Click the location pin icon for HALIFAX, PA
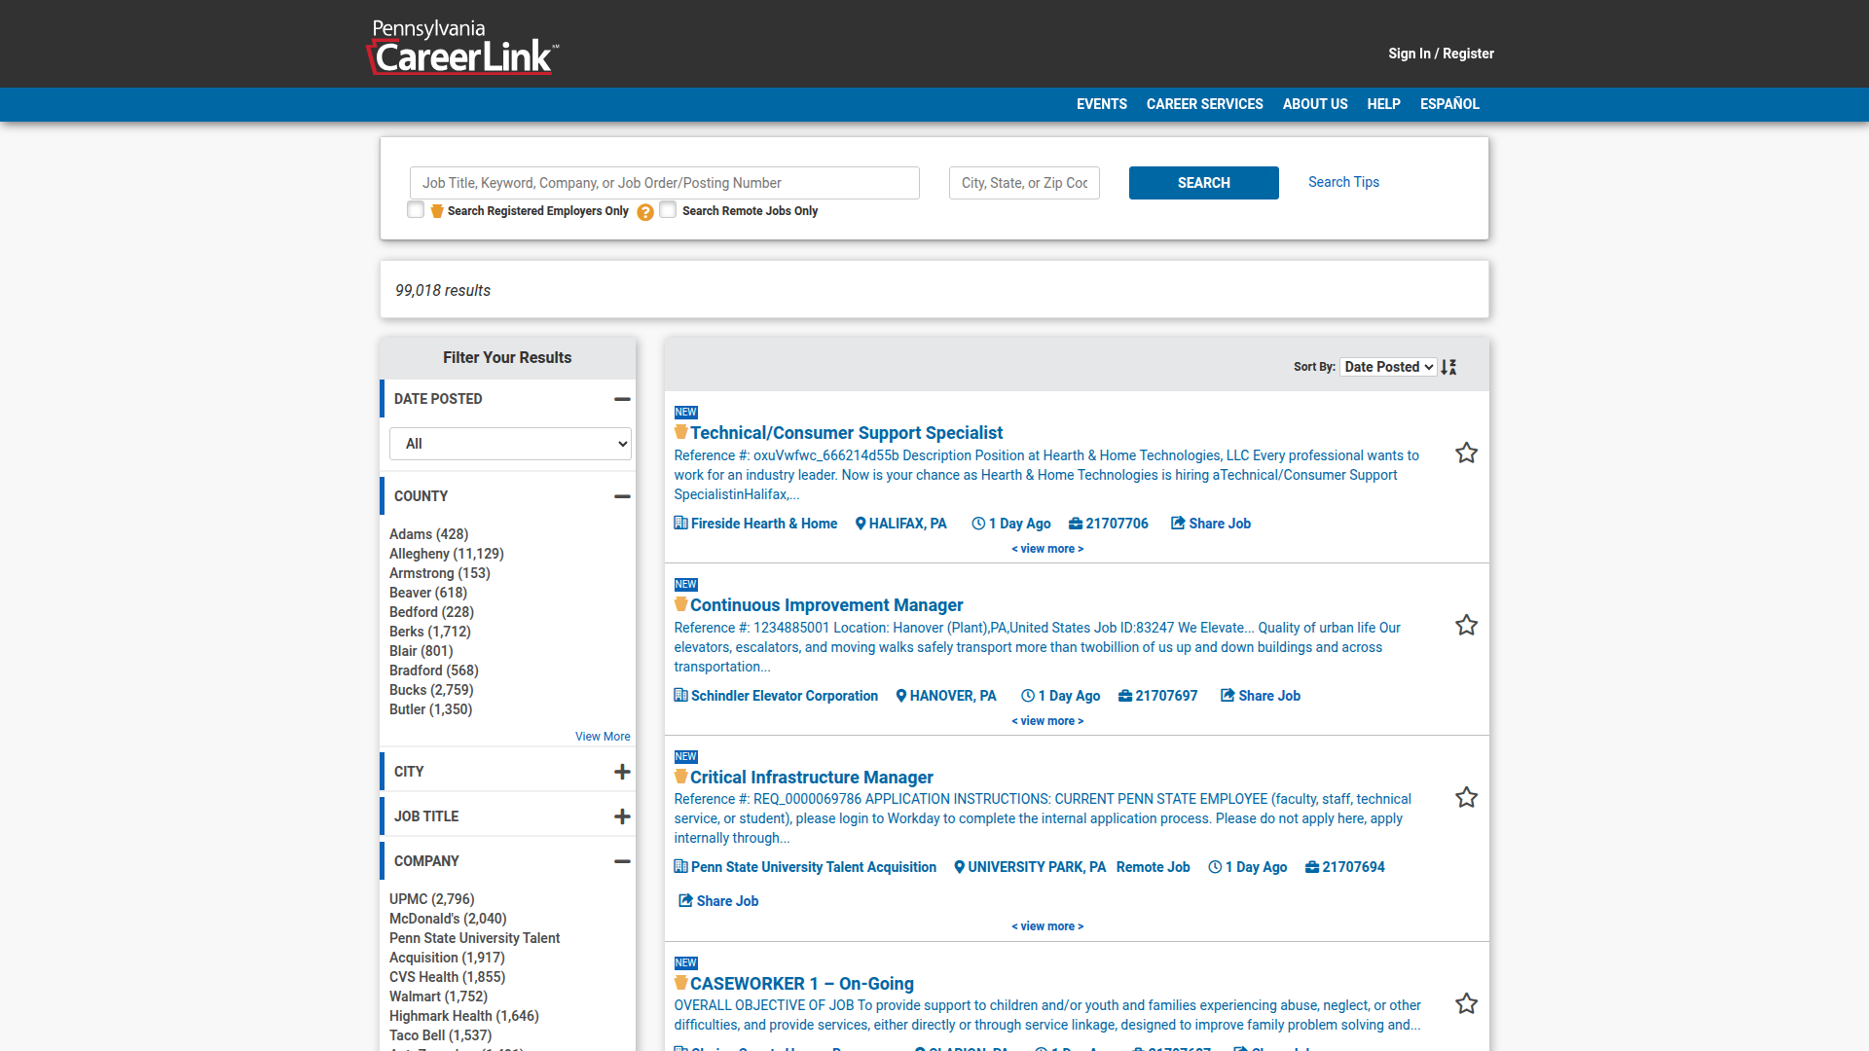 [861, 524]
